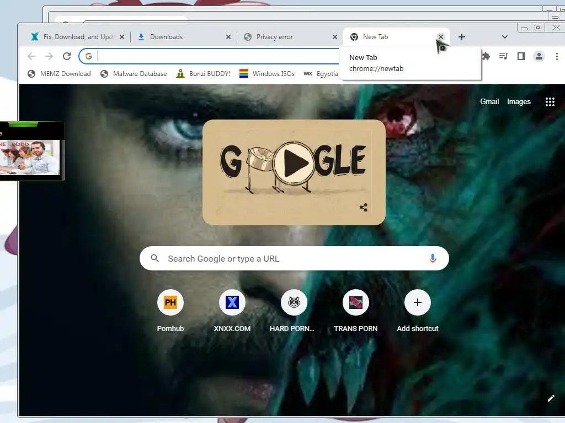Go back using the browser back arrow

coord(31,56)
